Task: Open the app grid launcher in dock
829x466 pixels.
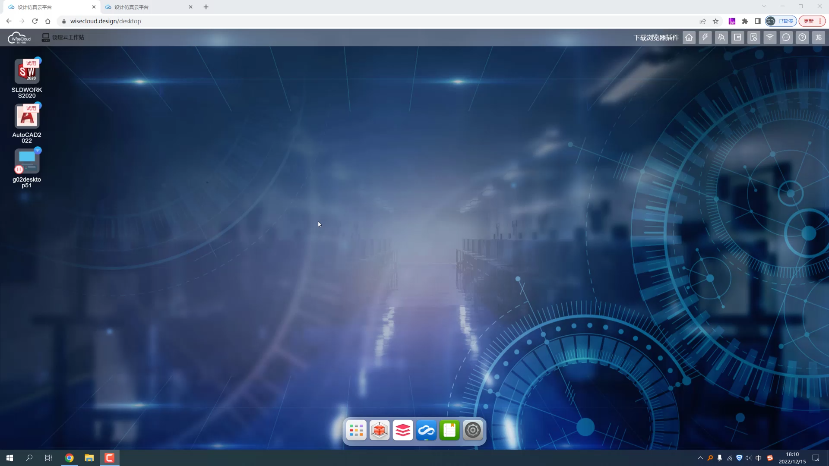Action: 356,430
